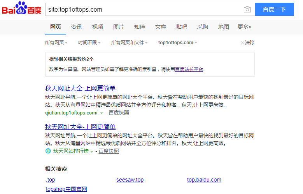Open the top1oftops.com site filter dropdown
The width and height of the screenshot is (303, 194).
point(178,43)
